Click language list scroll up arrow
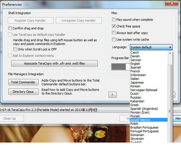 coord(170,53)
